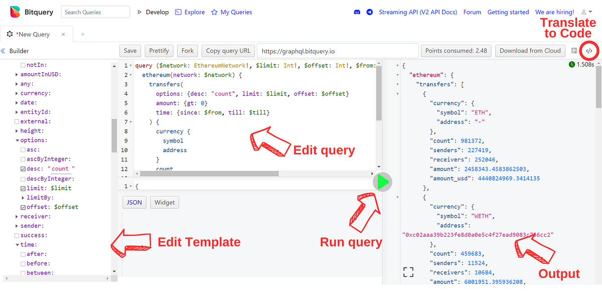Click the results table view icon
The height and width of the screenshot is (294, 602).
click(574, 51)
